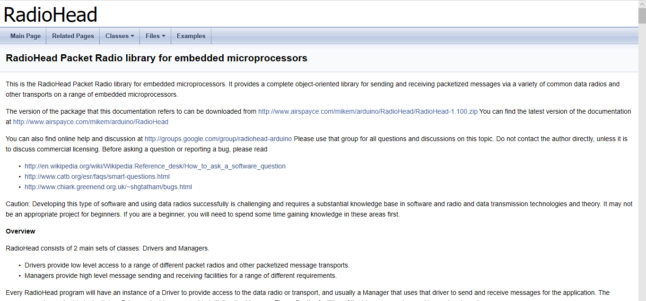Click the Managers bullet point text
Image resolution: width=646 pixels, height=301 pixels.
click(180, 276)
